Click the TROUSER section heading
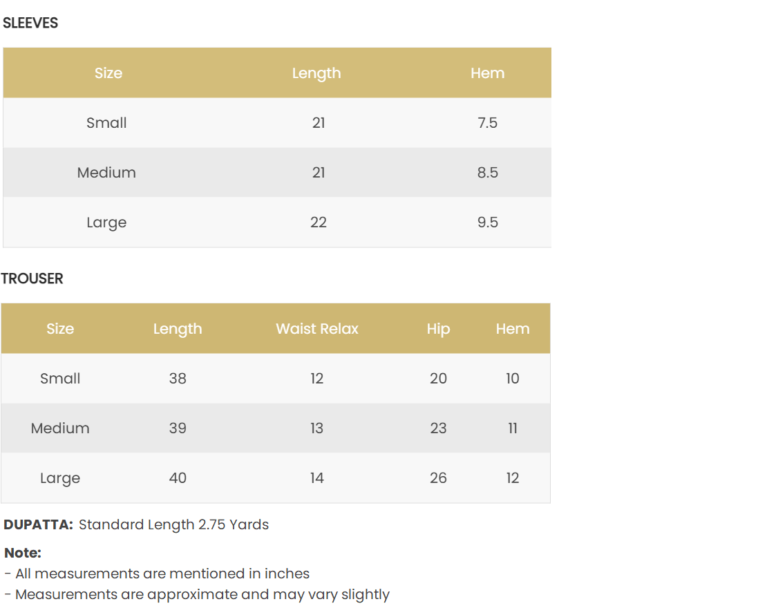The height and width of the screenshot is (606, 767). 32,278
